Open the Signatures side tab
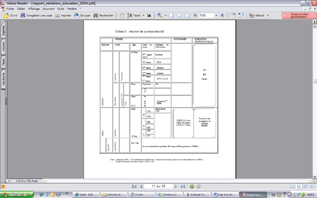The height and width of the screenshot is (198, 317). click(3, 79)
